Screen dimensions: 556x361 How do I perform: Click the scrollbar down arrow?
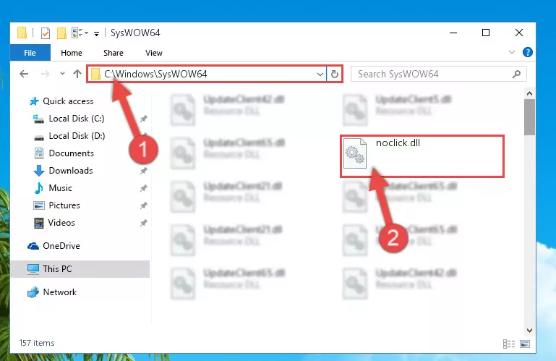(x=529, y=331)
